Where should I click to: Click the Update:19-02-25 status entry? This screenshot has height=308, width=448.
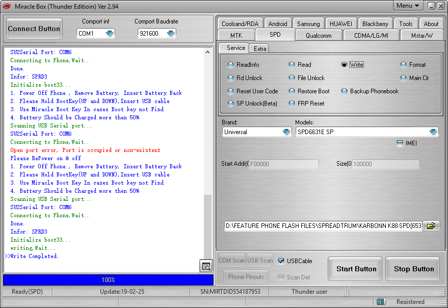(x=122, y=291)
